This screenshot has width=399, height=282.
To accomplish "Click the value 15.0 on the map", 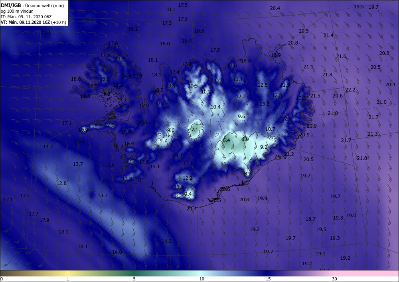I will (45, 33).
